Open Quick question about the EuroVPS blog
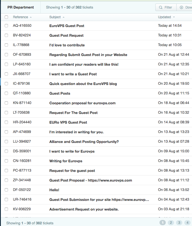 [83, 84]
